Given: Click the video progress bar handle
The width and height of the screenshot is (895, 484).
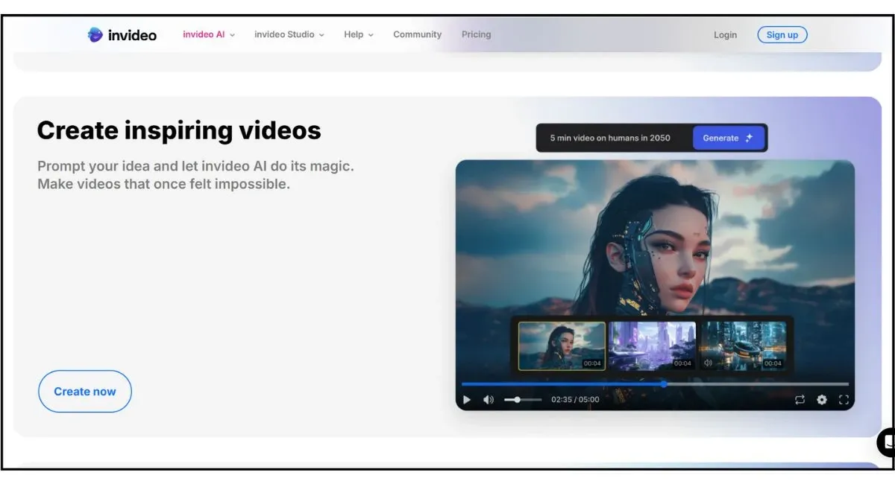Looking at the screenshot, I should (664, 384).
